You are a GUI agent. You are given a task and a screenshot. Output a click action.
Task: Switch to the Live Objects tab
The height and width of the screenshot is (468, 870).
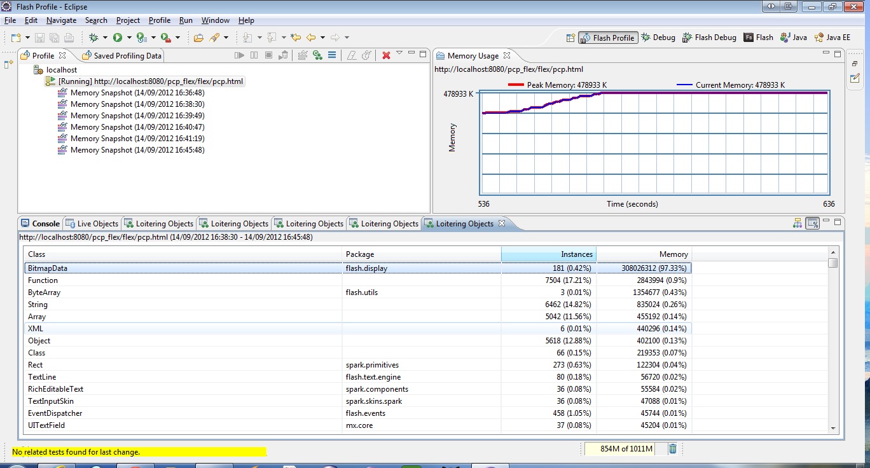(x=92, y=224)
